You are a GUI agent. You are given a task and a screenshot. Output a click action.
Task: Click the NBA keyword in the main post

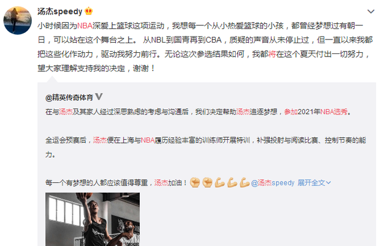[x=85, y=26]
